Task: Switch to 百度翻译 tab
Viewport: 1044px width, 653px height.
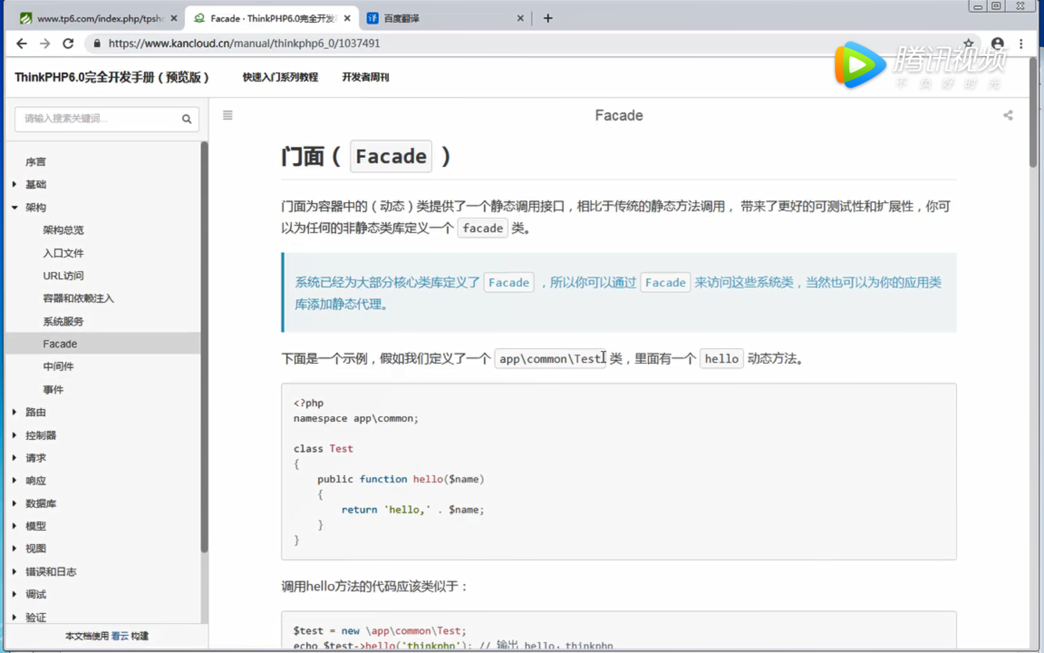Action: pos(444,18)
